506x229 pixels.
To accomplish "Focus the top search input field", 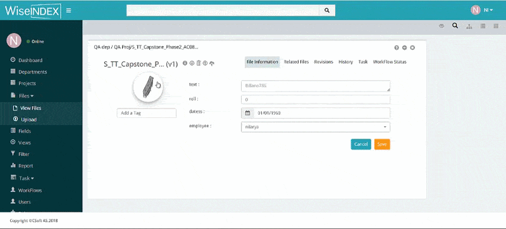I will [223, 10].
